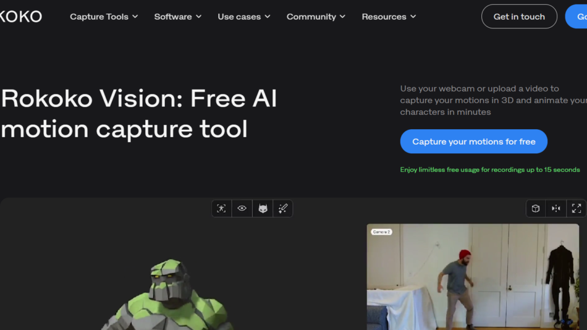
Task: Click the green limitless free usage text
Action: point(489,169)
